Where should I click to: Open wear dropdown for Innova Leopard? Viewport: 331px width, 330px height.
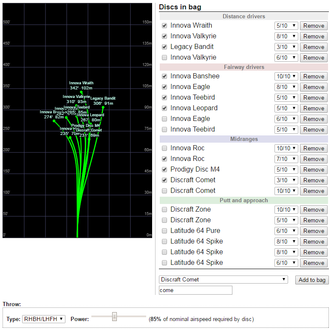pos(286,108)
